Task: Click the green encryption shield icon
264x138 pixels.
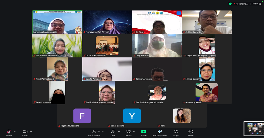Action: (x=230, y=4)
